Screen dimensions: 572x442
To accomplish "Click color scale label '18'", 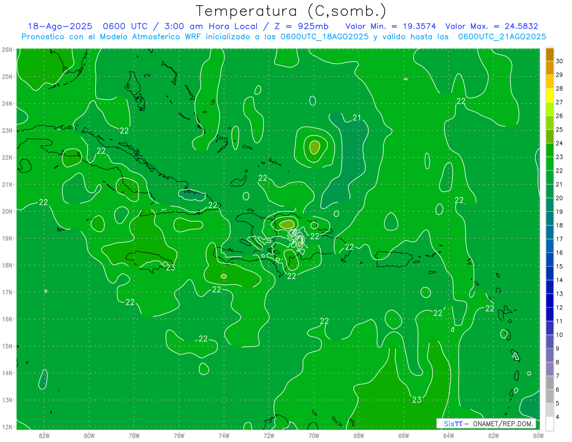I will [x=560, y=225].
